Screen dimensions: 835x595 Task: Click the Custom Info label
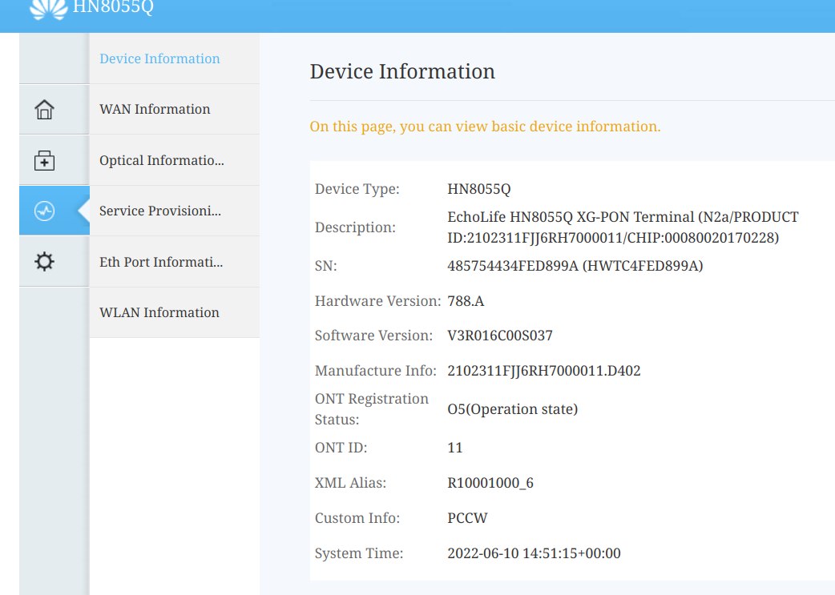[357, 518]
